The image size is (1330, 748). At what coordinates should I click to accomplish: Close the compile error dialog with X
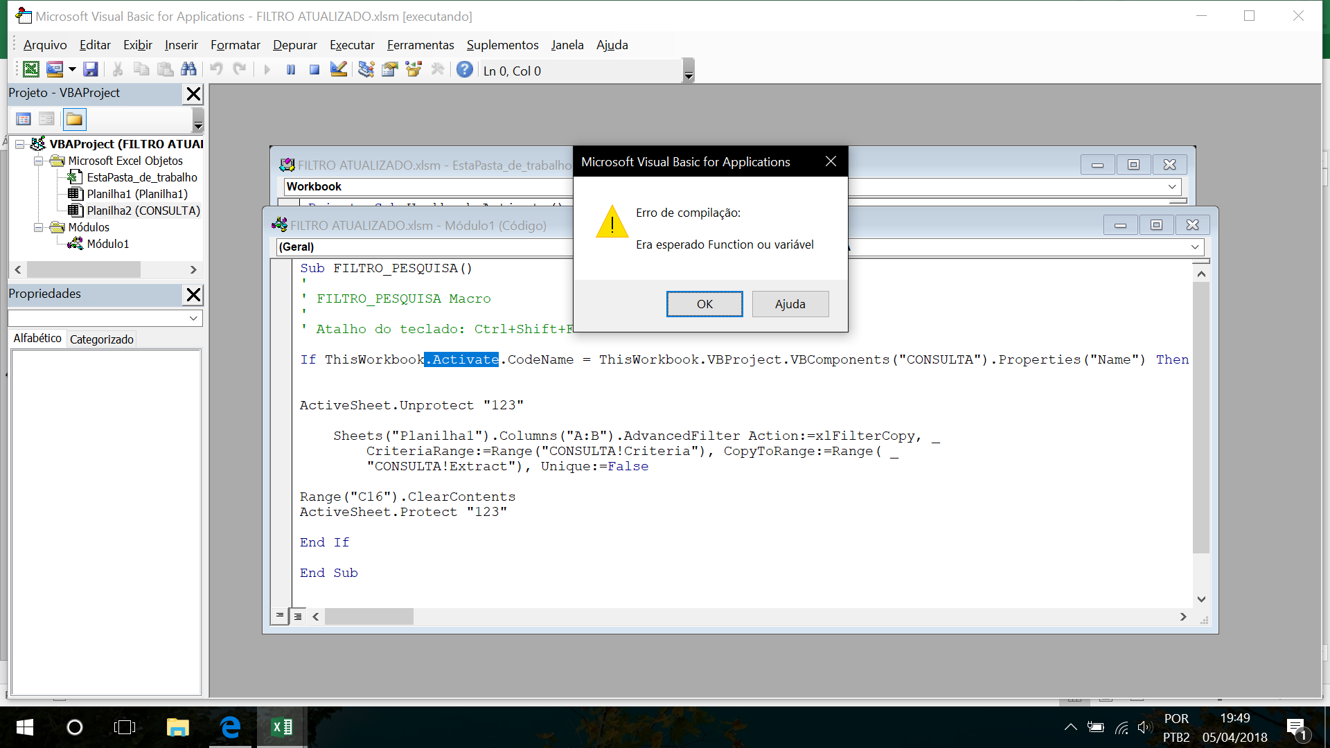831,161
